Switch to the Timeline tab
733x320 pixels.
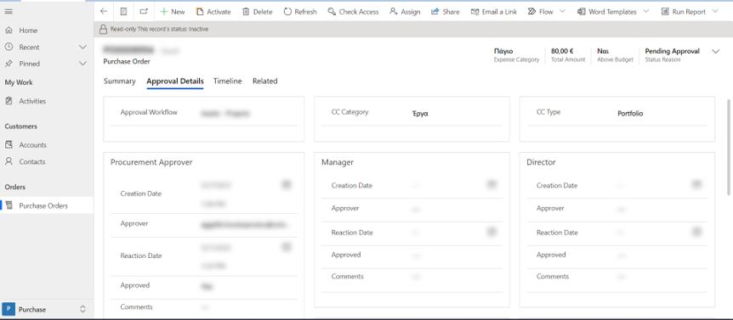(x=228, y=81)
